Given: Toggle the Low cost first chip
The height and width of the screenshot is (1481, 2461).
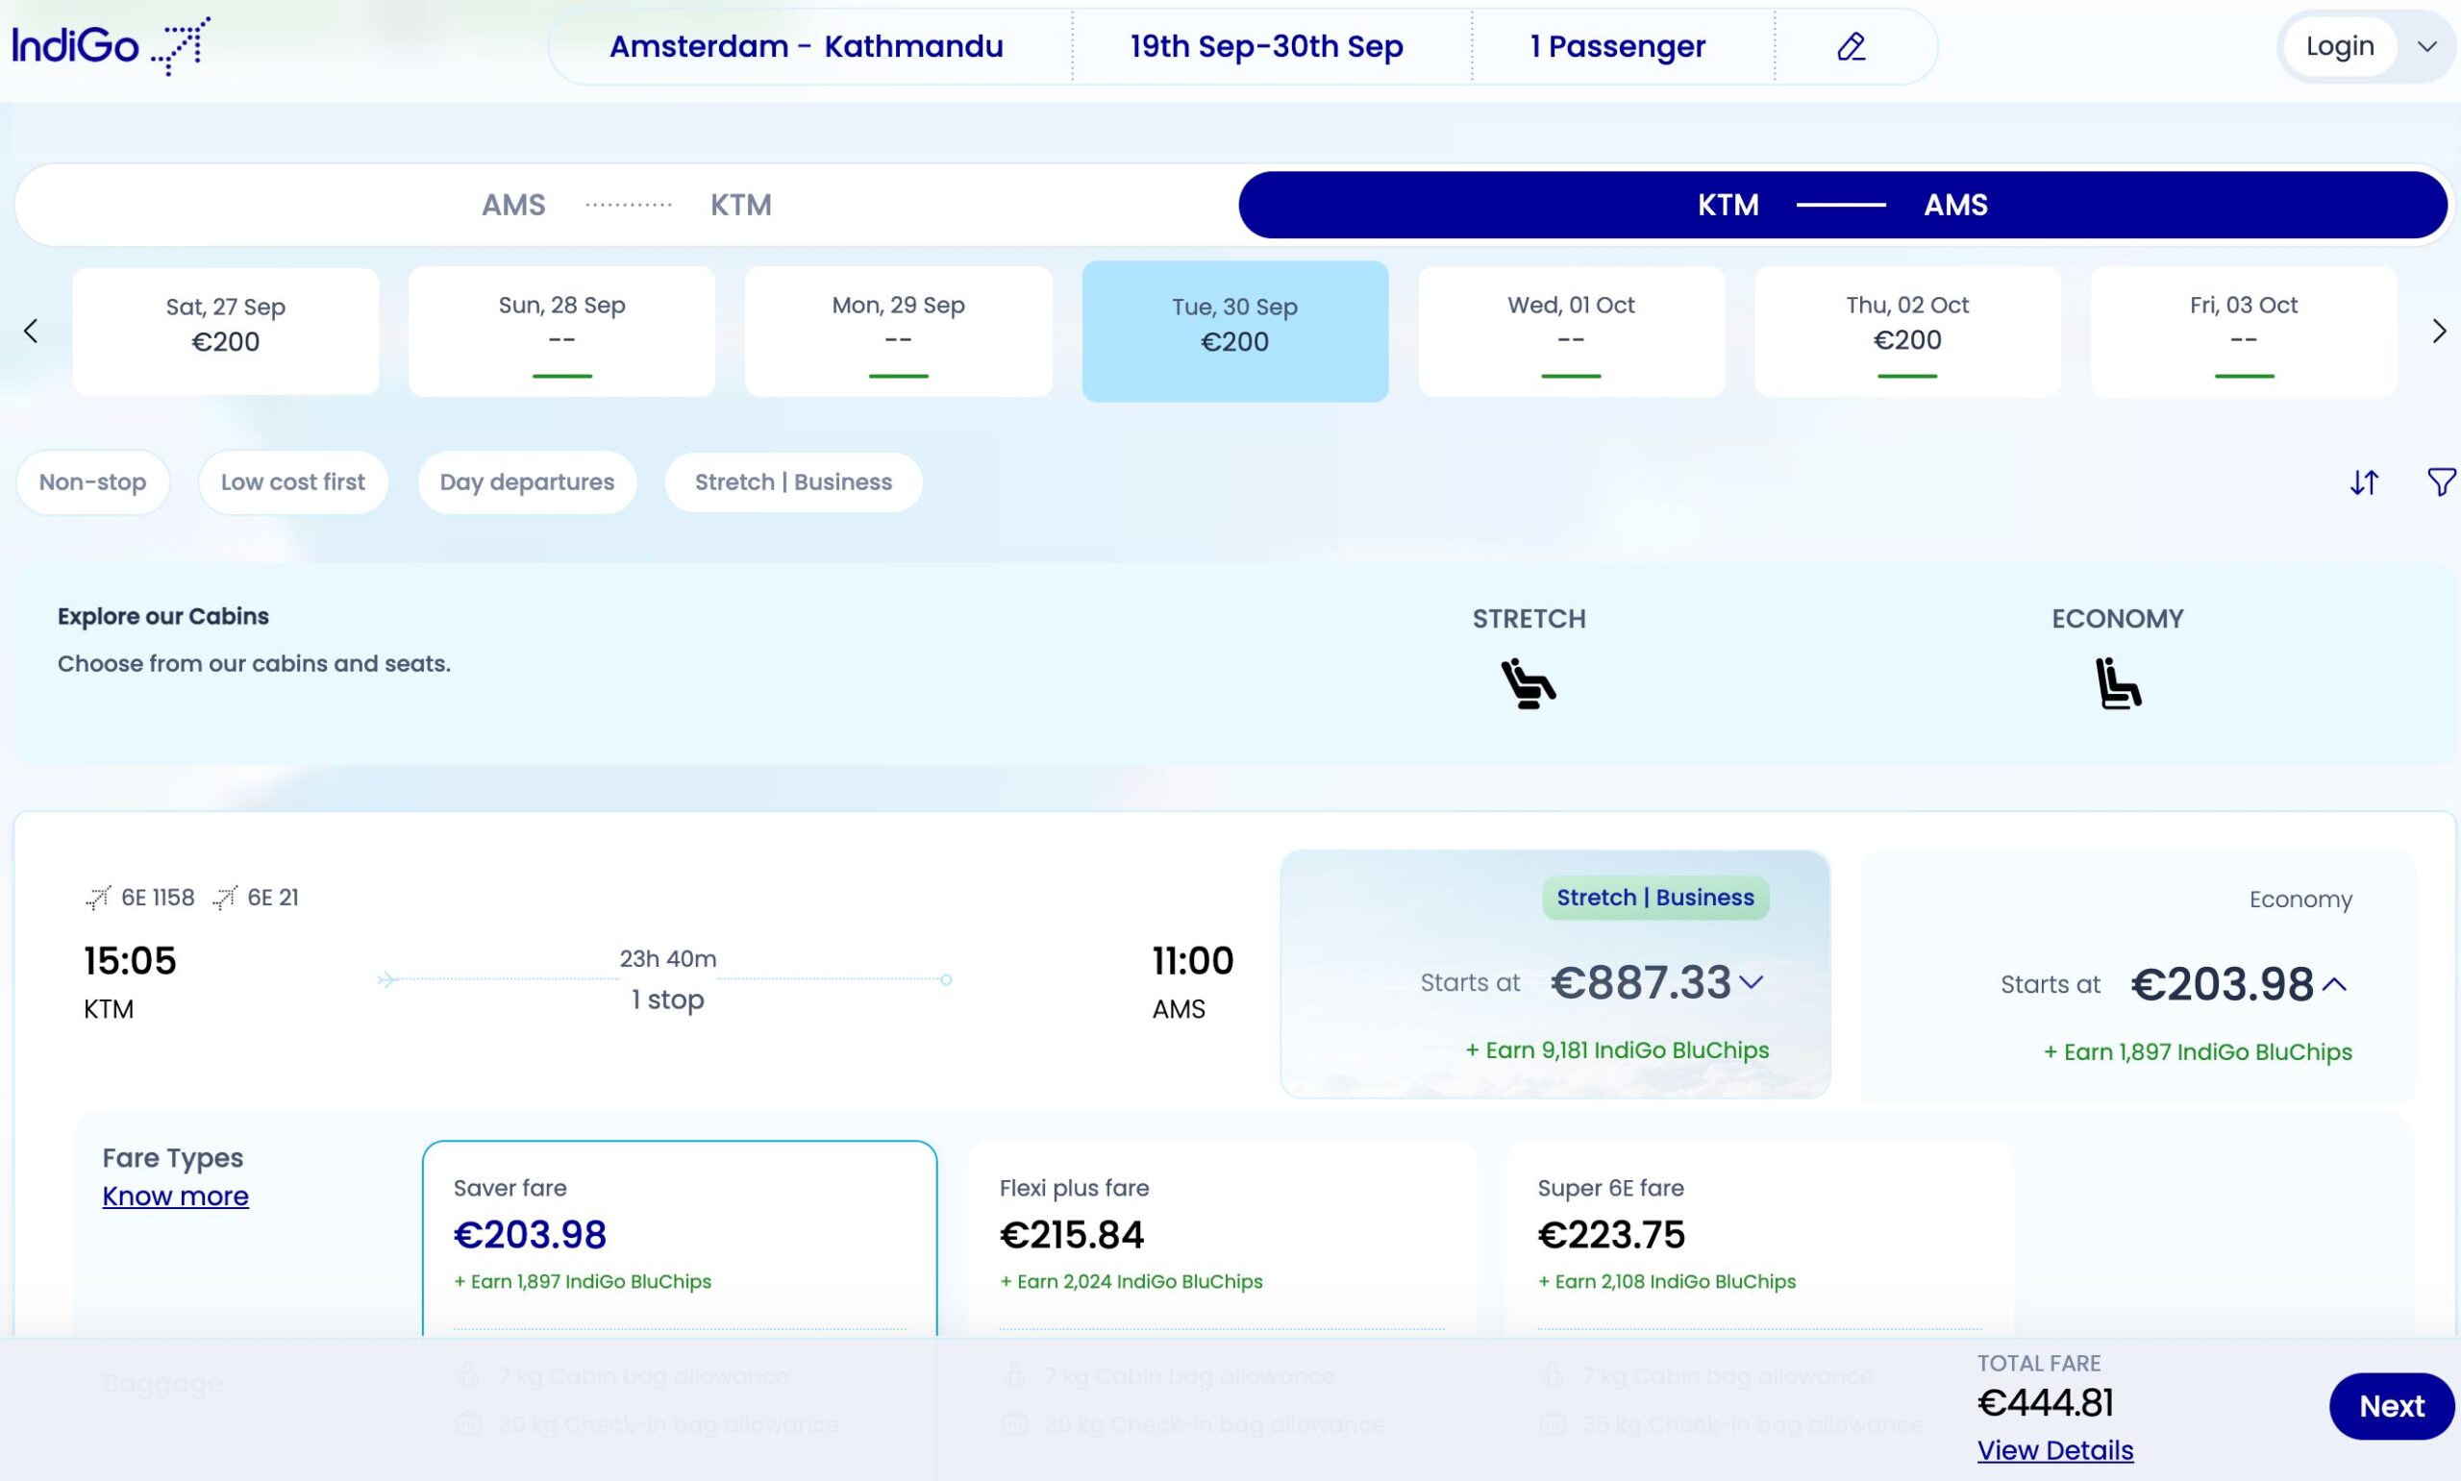Looking at the screenshot, I should point(292,483).
